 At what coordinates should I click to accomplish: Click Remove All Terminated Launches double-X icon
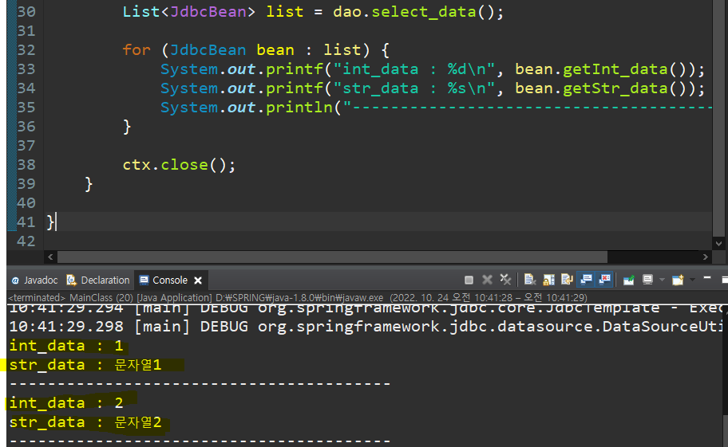(x=505, y=280)
